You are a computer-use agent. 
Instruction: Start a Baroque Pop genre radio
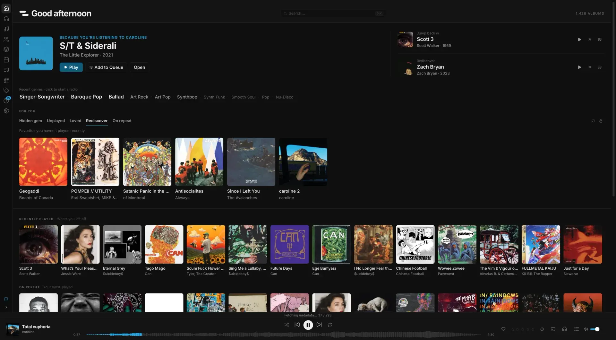[x=86, y=97]
